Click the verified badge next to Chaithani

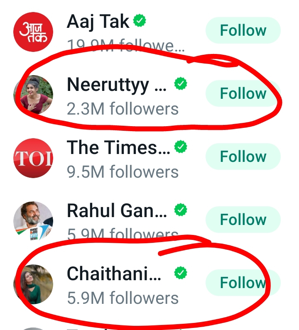(180, 273)
